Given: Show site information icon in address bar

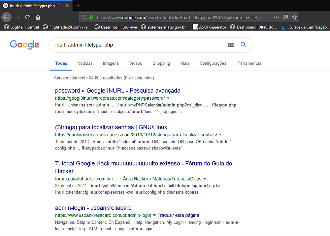Looking at the screenshot, I should tap(85, 17).
